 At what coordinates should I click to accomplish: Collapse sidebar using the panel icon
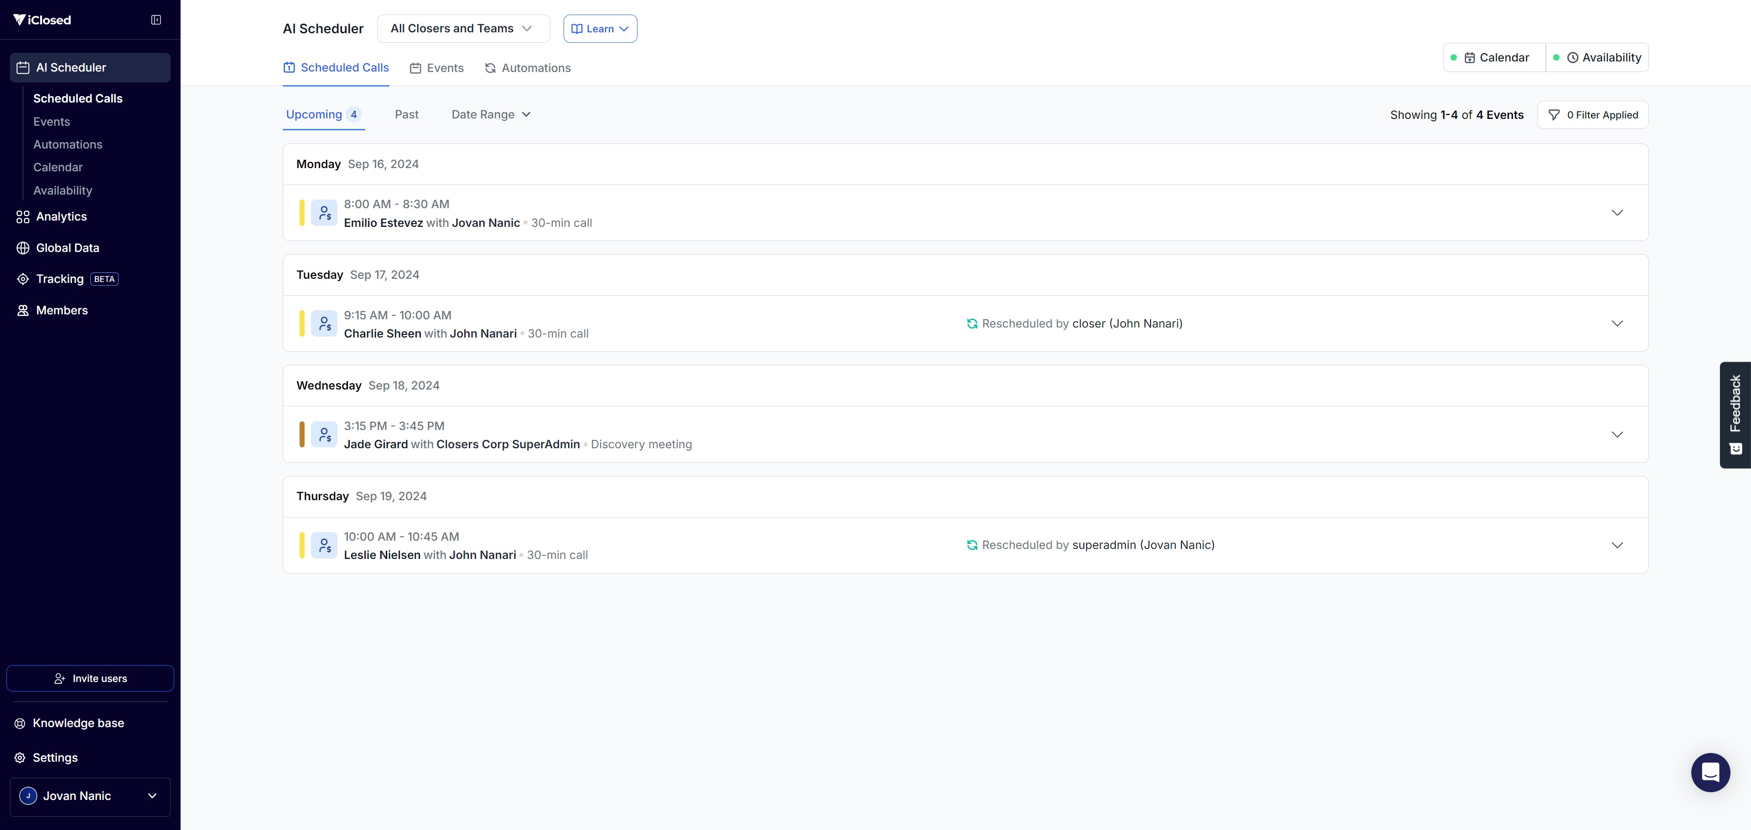pyautogui.click(x=155, y=20)
